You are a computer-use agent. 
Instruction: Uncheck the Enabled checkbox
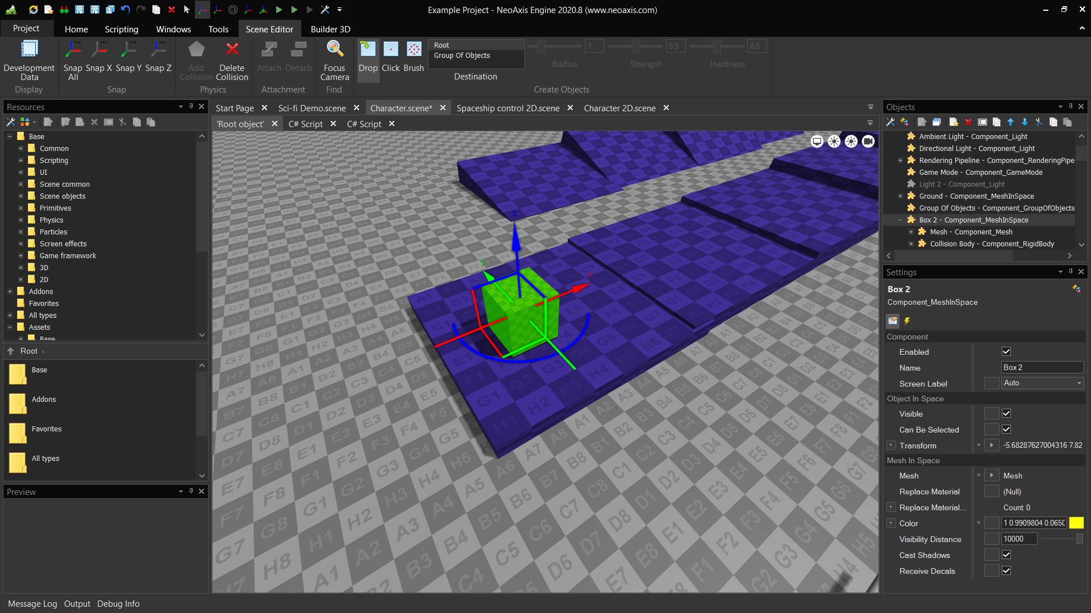(x=1006, y=352)
